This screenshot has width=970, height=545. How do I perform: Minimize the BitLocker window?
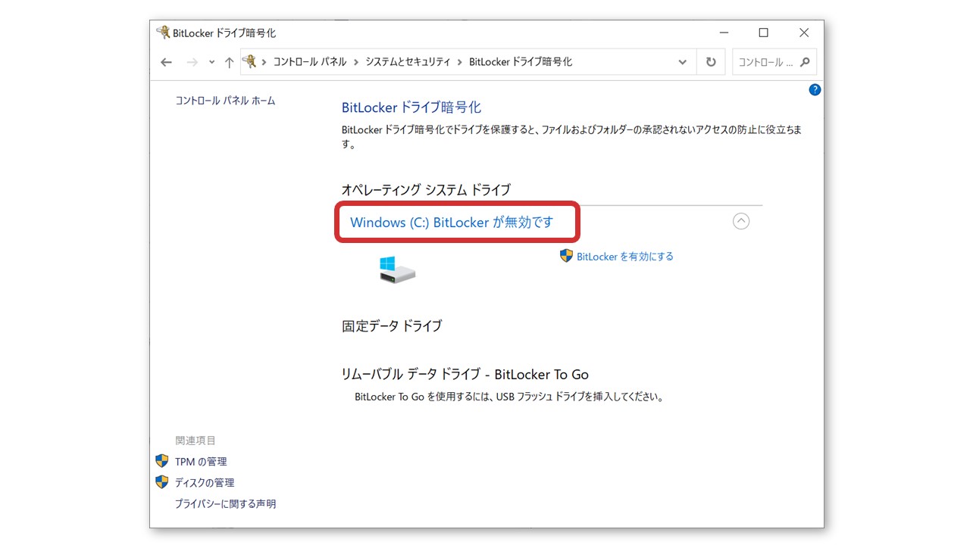click(722, 33)
